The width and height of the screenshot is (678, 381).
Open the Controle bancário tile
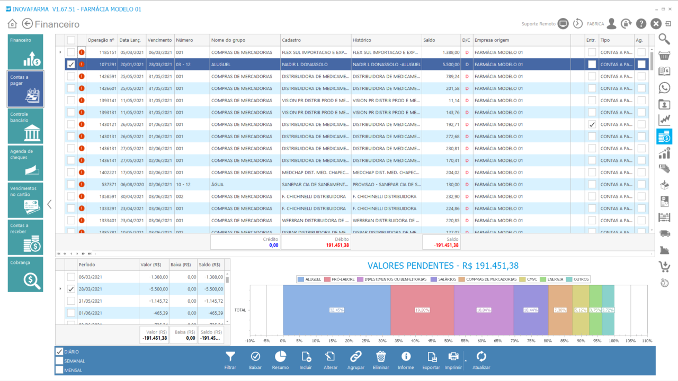(x=25, y=126)
